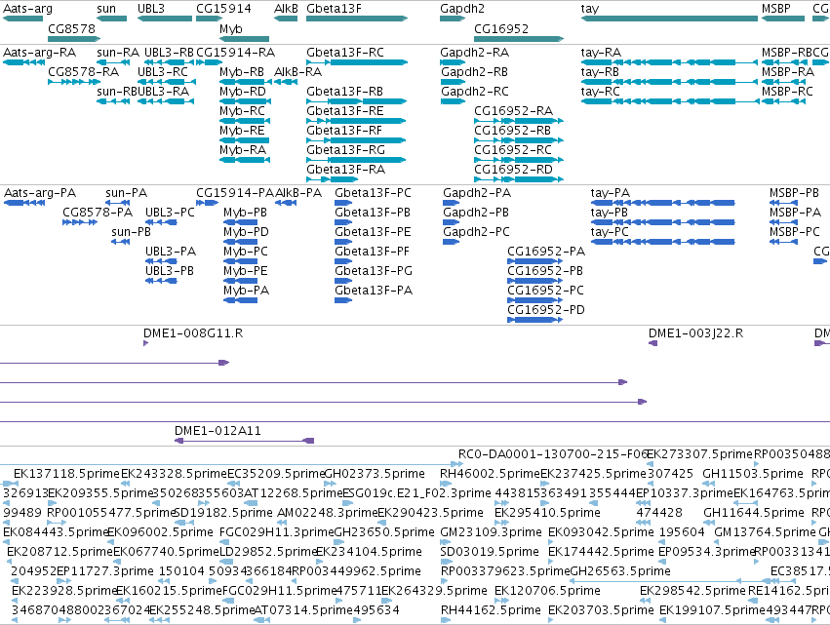
Task: Click EST EK120706.5prime label
Action: 547,591
